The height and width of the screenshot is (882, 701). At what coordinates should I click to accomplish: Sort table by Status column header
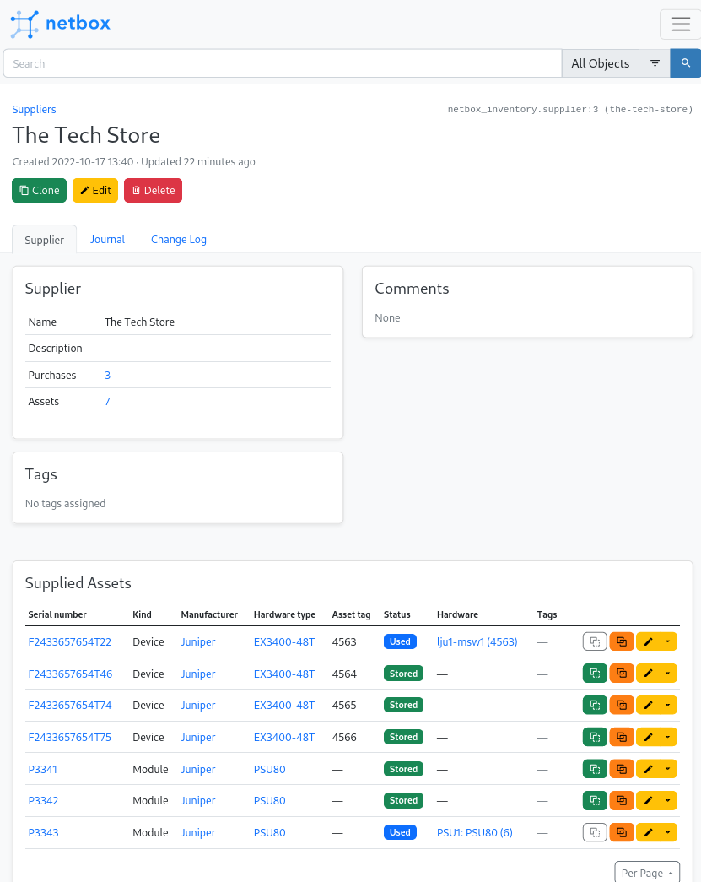click(396, 614)
